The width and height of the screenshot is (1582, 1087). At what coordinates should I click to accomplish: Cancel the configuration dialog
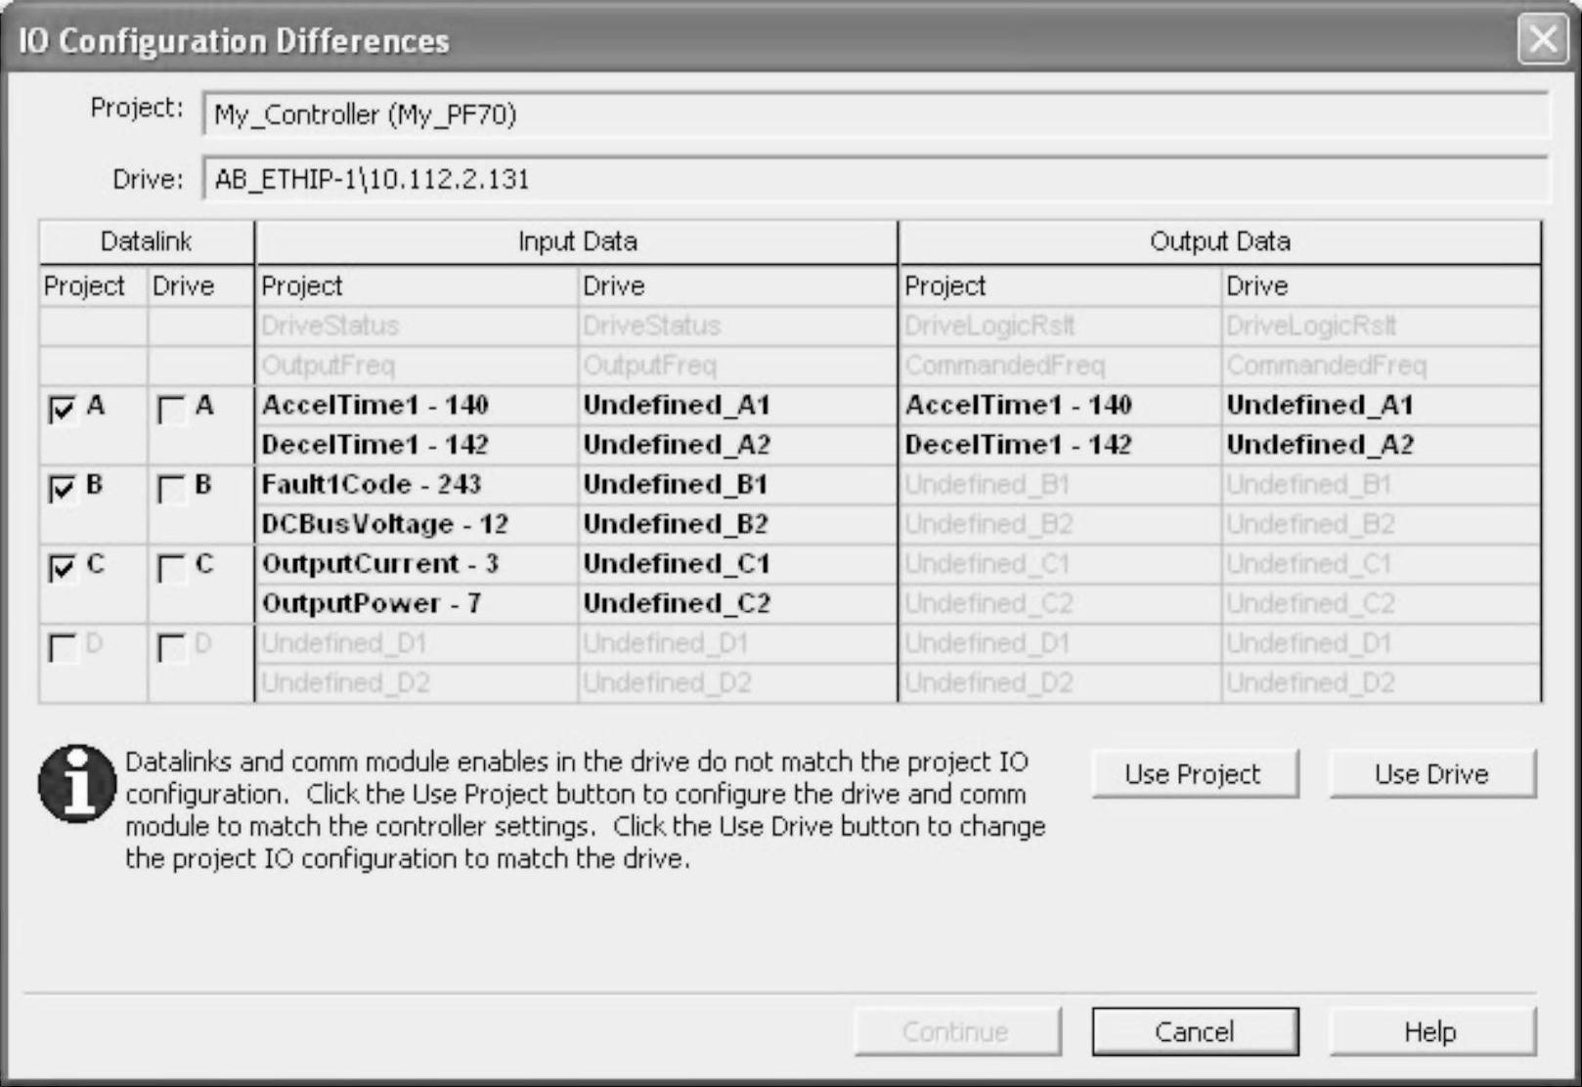point(1195,1032)
